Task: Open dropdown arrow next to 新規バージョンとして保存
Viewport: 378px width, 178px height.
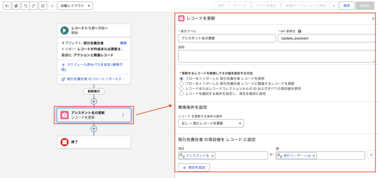Action: (x=333, y=6)
